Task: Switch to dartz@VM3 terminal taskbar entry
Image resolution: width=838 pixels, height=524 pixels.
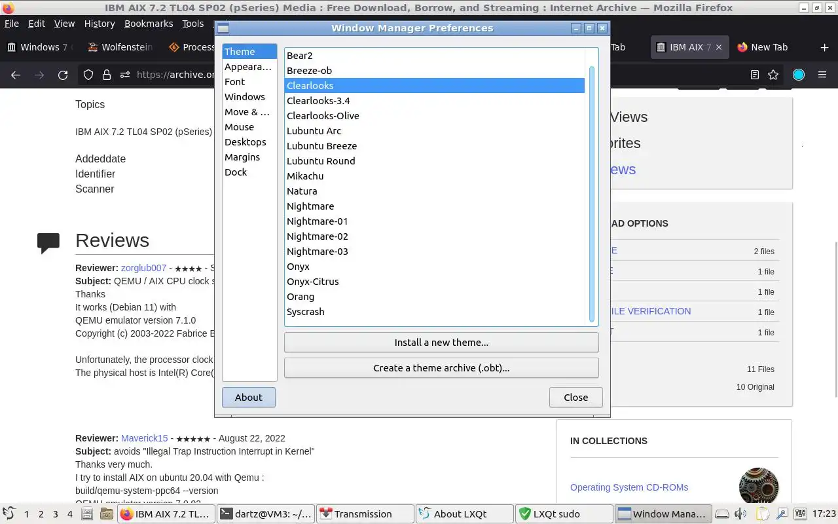Action: (265, 514)
